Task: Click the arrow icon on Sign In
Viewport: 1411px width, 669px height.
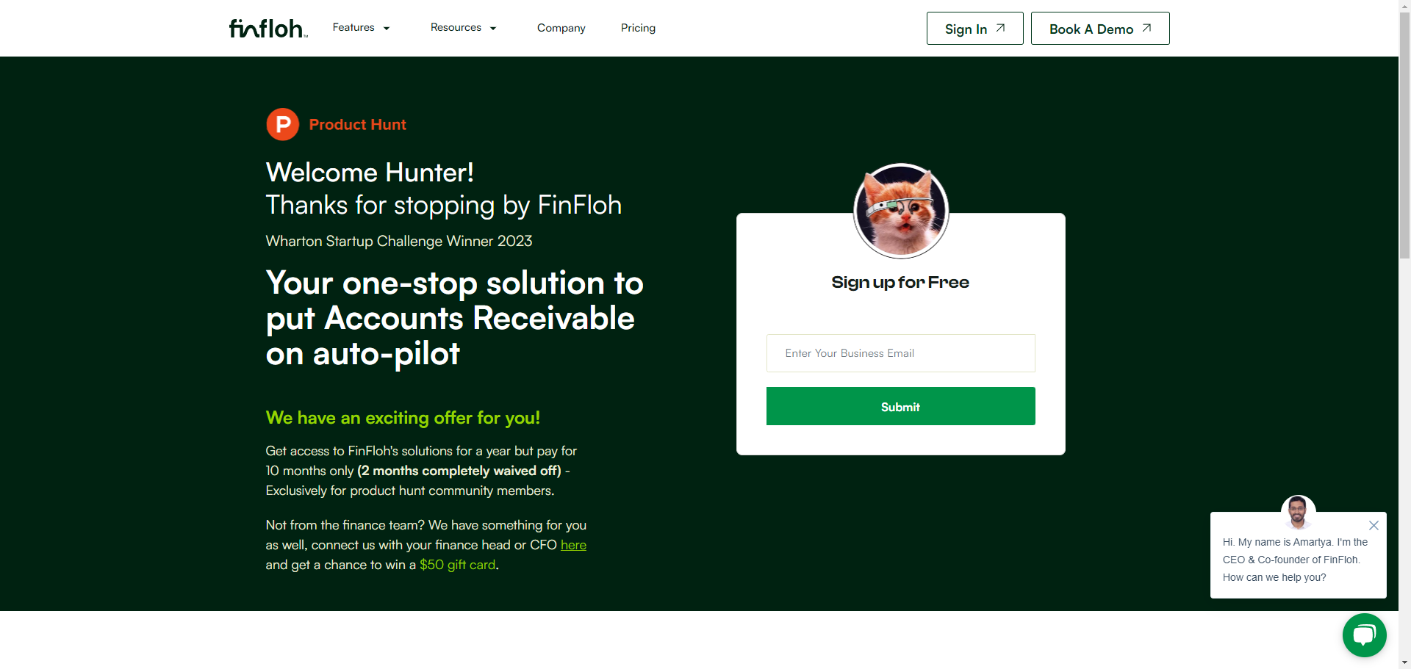Action: 1000,28
